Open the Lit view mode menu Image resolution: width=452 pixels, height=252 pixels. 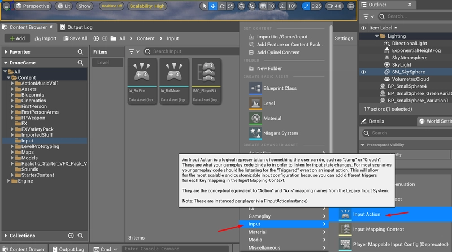click(x=64, y=6)
